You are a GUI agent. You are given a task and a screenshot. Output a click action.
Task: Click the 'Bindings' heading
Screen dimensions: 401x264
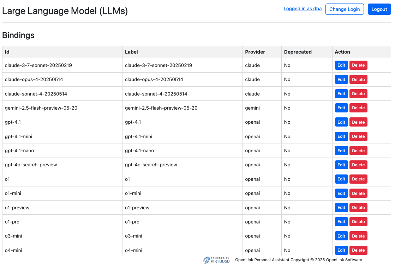tap(18, 35)
